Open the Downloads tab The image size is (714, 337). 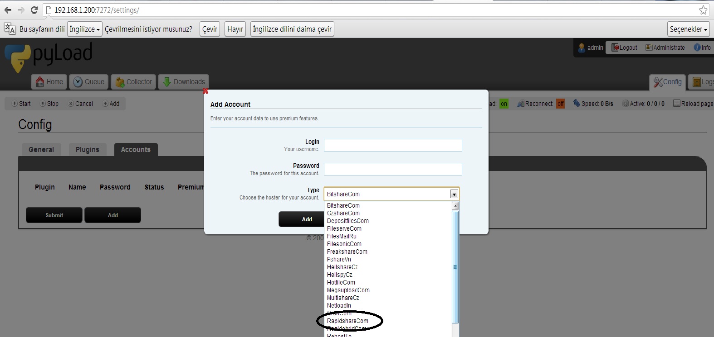(184, 82)
